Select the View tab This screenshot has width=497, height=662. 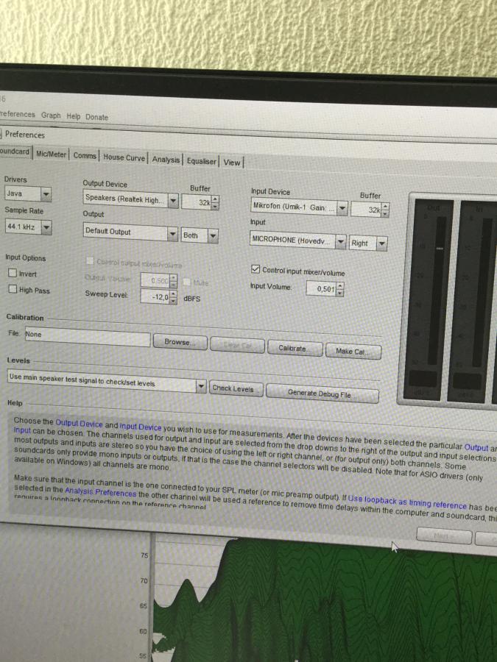tap(232, 163)
